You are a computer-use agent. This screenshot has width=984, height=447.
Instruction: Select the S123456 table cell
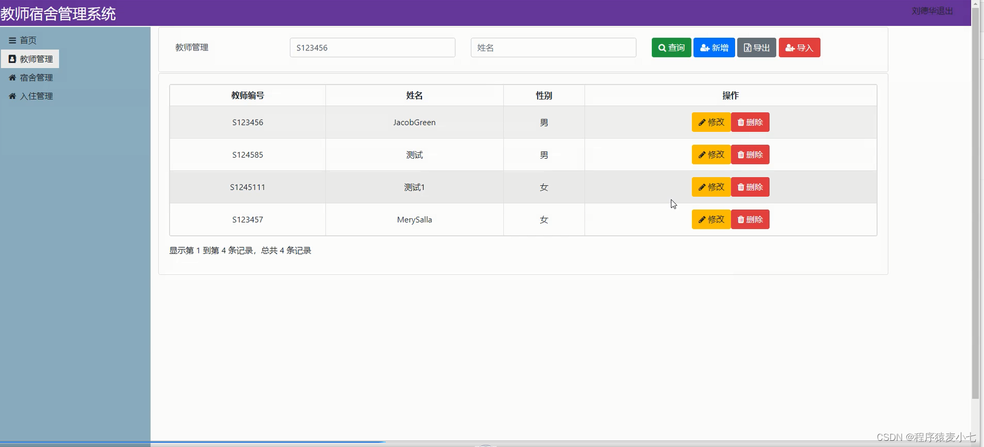pyautogui.click(x=248, y=122)
